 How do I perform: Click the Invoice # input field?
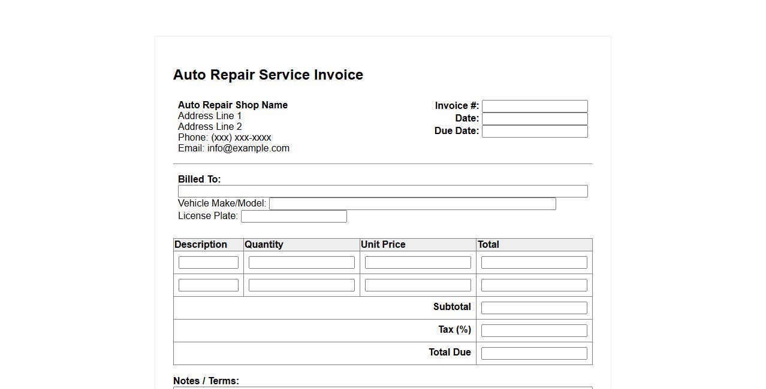tap(535, 106)
